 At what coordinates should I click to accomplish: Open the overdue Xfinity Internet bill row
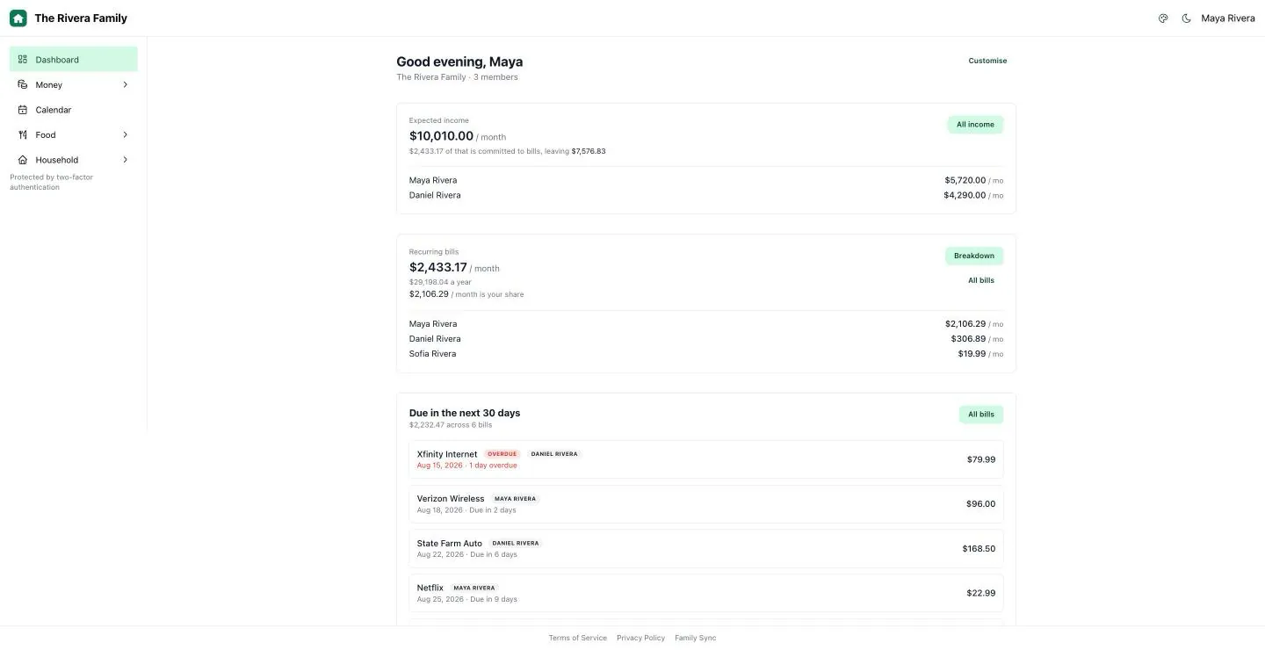[x=706, y=459]
